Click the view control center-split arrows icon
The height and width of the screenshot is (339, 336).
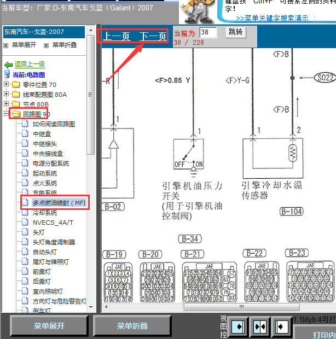point(260,326)
